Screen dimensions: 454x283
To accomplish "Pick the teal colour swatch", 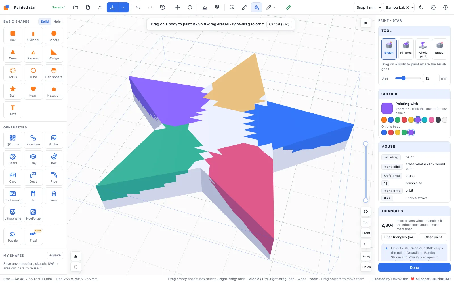I will (424, 120).
